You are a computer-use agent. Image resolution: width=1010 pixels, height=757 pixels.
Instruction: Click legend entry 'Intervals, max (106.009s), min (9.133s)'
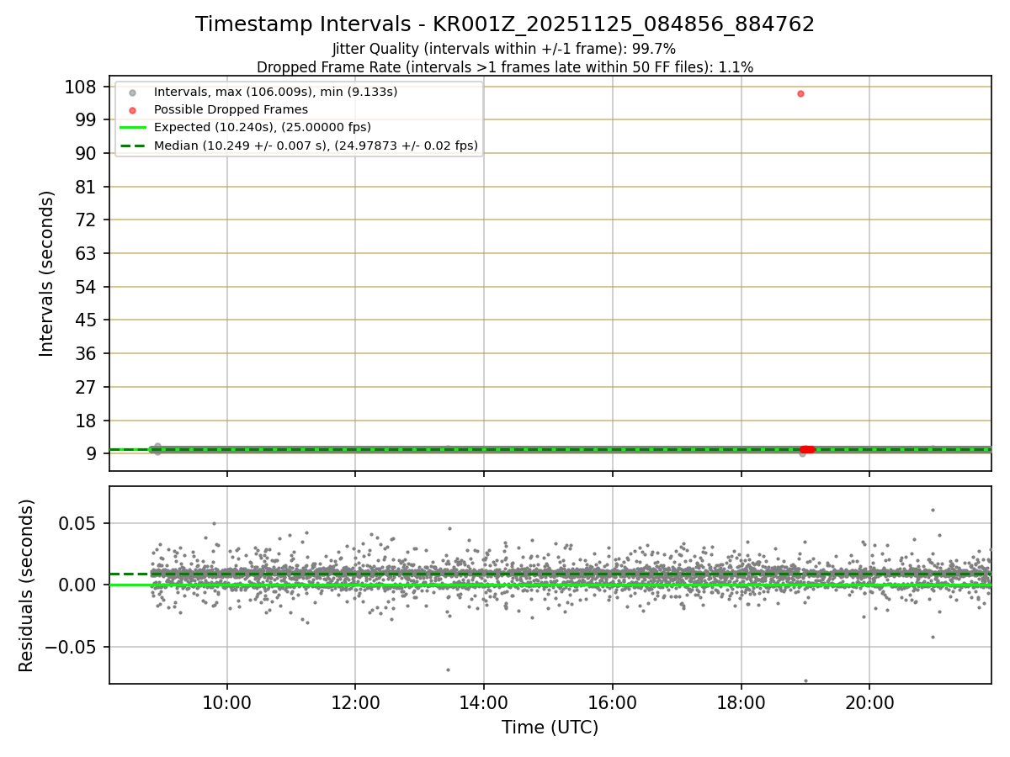(x=275, y=92)
